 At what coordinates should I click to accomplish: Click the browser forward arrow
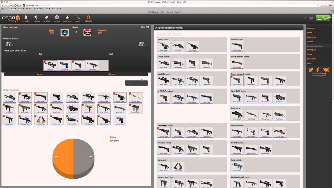click(x=6, y=5)
